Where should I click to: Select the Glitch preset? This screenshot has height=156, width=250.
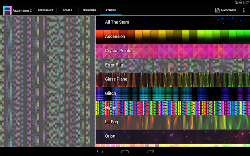(173, 94)
